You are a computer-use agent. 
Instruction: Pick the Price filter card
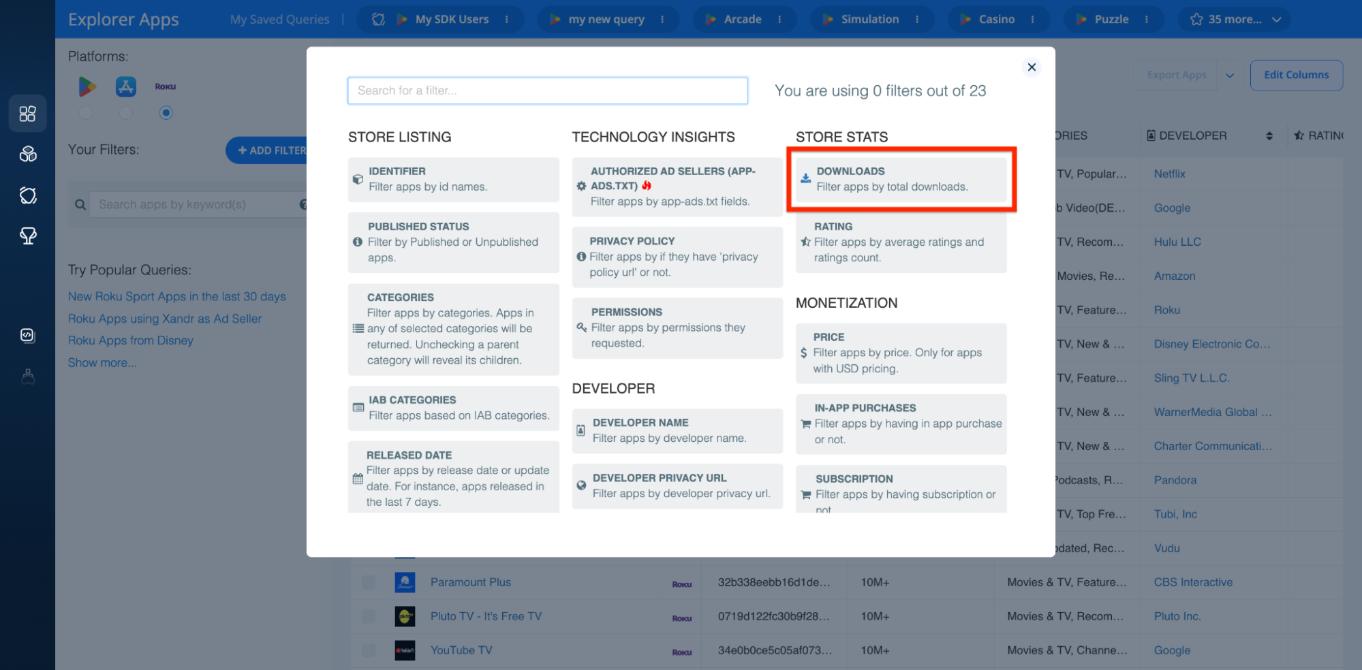[901, 353]
